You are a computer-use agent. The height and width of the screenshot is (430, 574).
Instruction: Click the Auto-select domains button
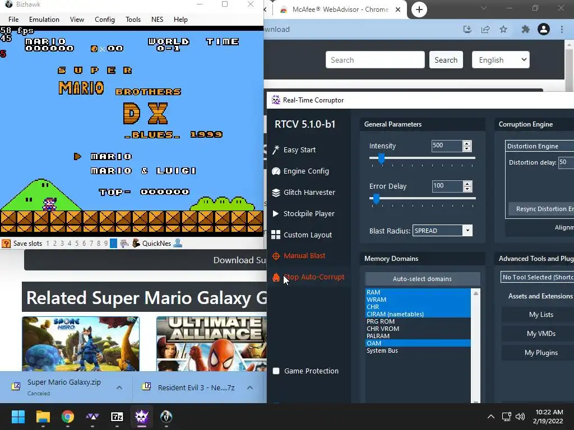423,279
